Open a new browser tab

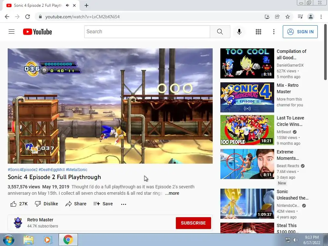pyautogui.click(x=86, y=5)
